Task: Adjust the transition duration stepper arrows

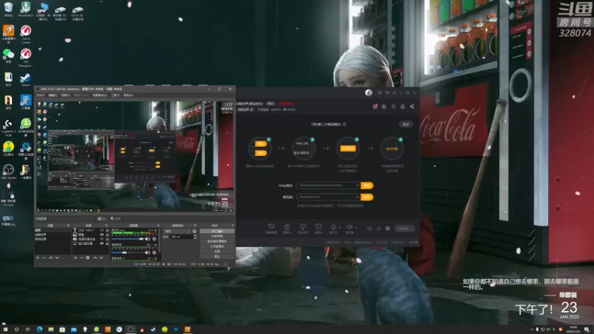Action: tap(195, 237)
